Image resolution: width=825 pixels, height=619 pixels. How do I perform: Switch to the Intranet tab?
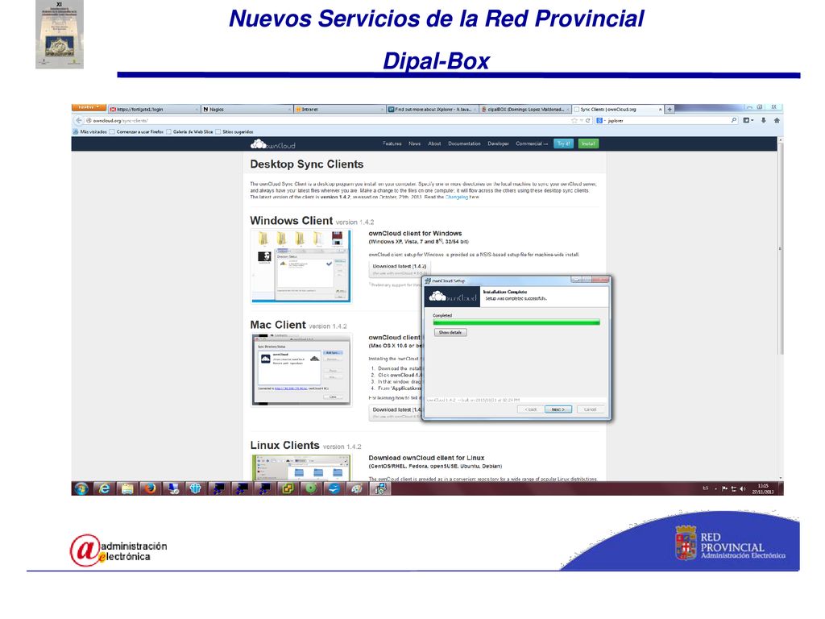pyautogui.click(x=339, y=110)
